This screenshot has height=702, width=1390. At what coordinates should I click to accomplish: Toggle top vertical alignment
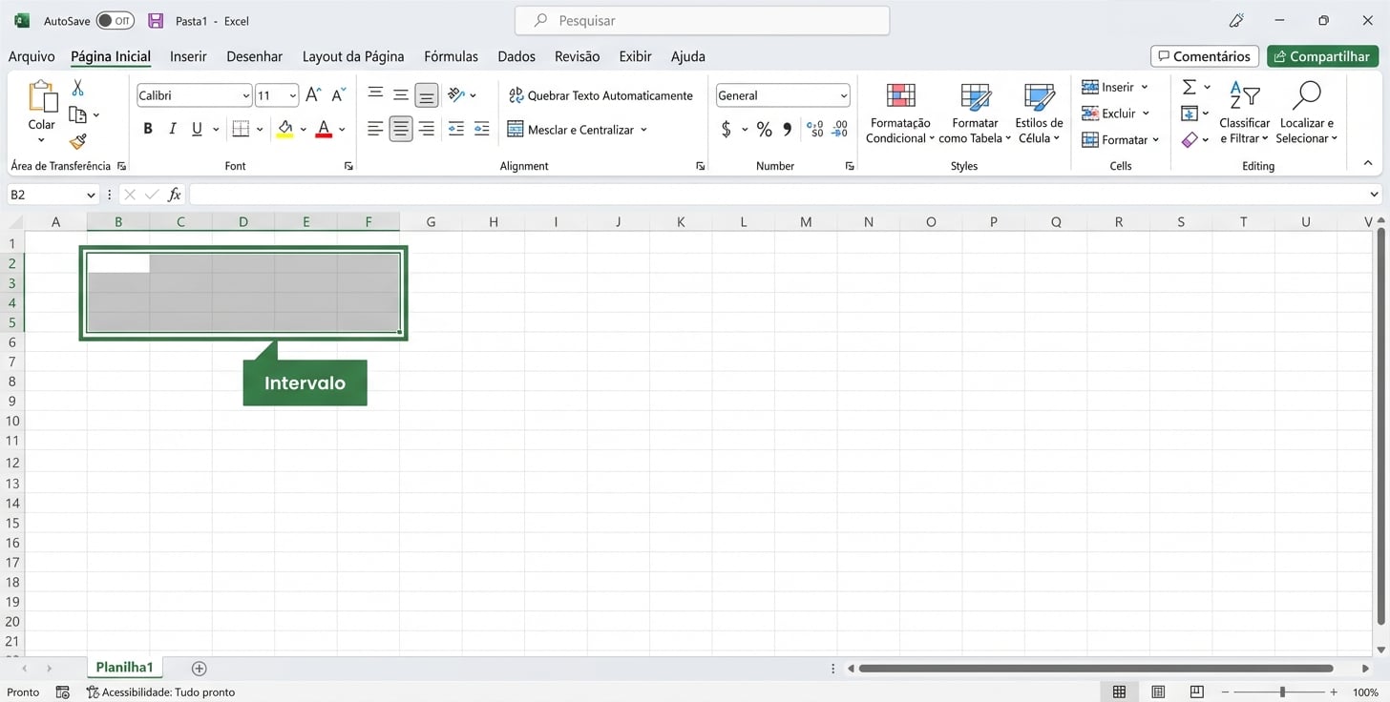375,94
